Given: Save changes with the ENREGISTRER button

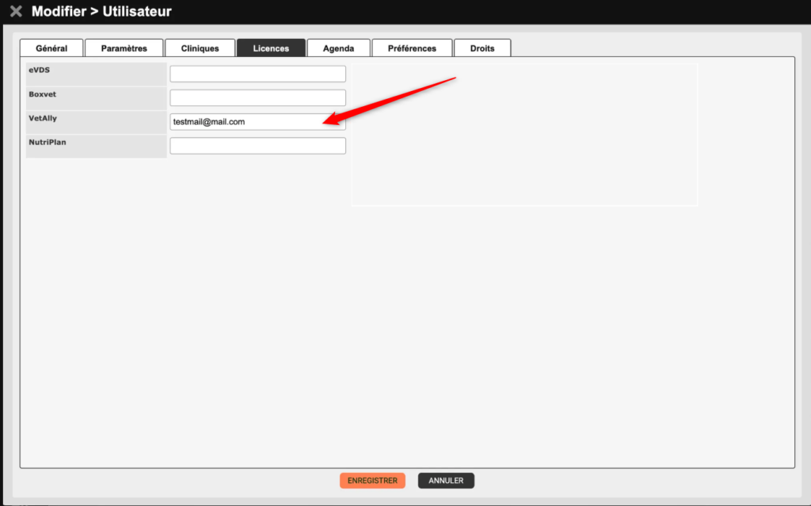Looking at the screenshot, I should [x=372, y=481].
